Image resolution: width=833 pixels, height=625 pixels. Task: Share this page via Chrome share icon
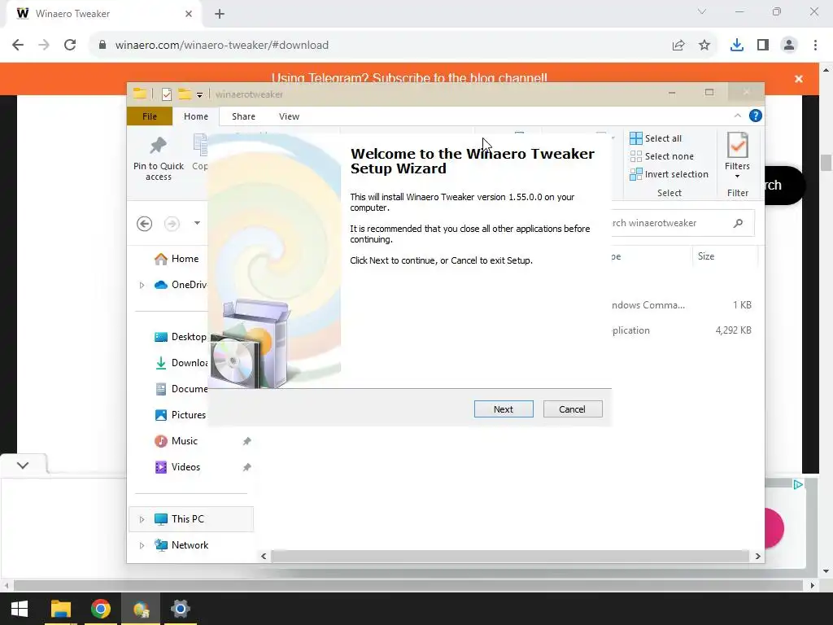coord(678,46)
